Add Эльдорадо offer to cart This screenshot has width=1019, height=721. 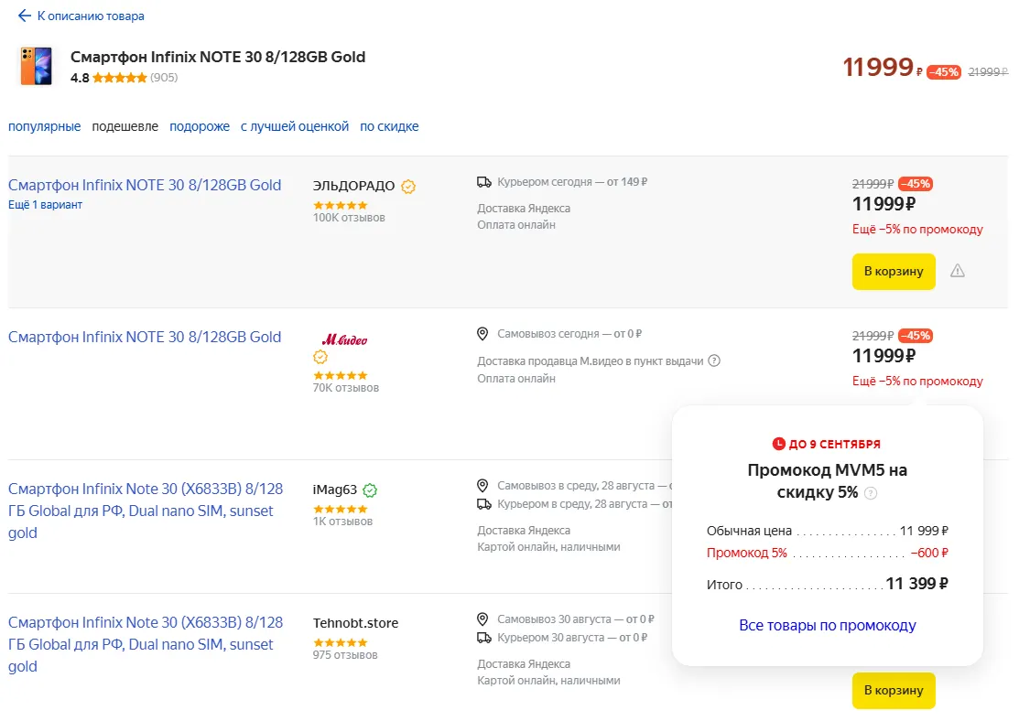click(894, 272)
